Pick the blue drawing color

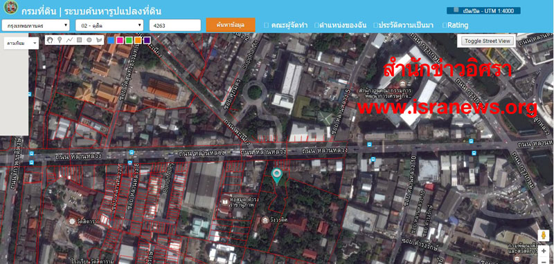(111, 40)
